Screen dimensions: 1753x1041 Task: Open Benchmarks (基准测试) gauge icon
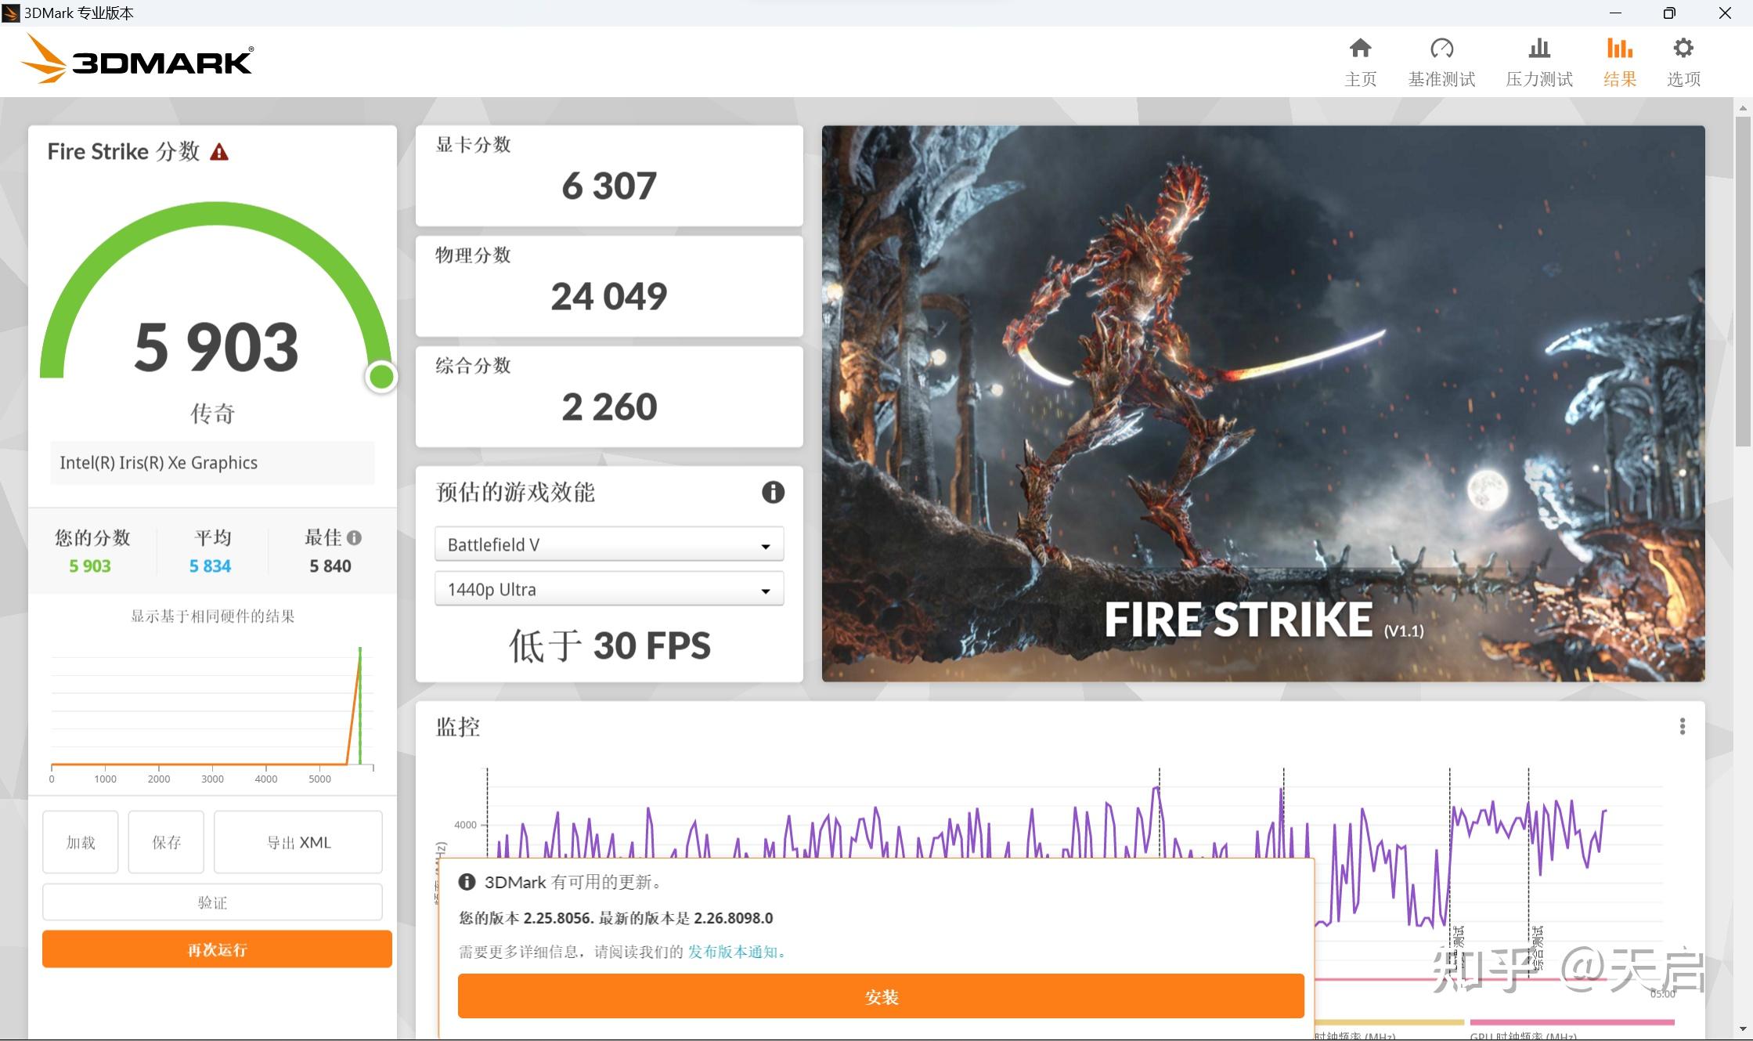click(x=1441, y=49)
